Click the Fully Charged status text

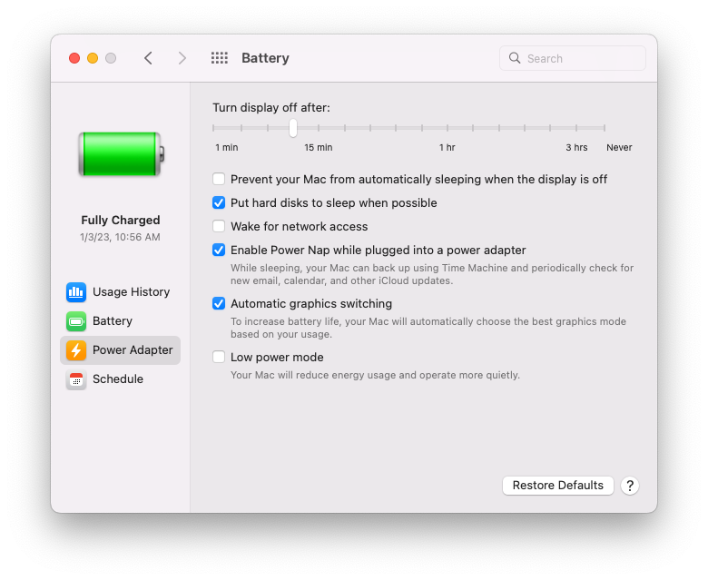[x=121, y=221]
